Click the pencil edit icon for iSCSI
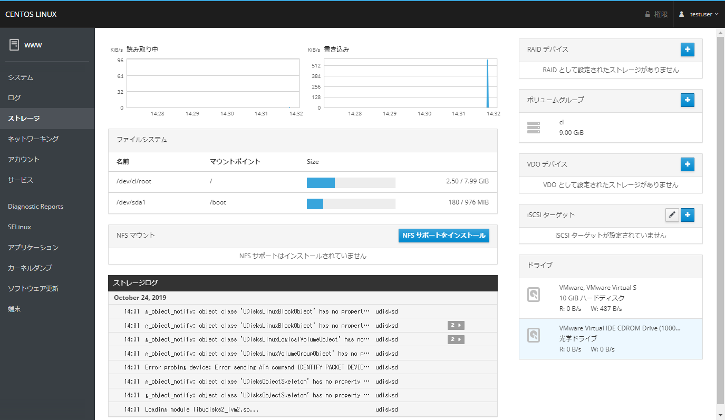This screenshot has width=725, height=420. point(672,214)
